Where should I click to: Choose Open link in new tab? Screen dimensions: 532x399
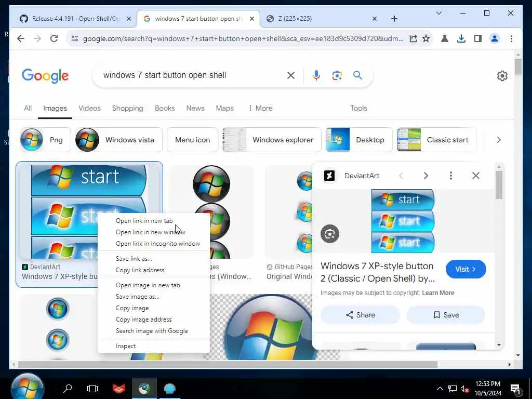153,221
